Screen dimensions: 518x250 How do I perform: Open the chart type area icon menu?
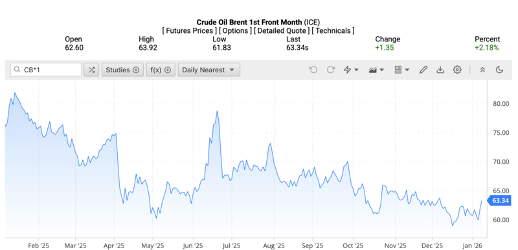(376, 70)
